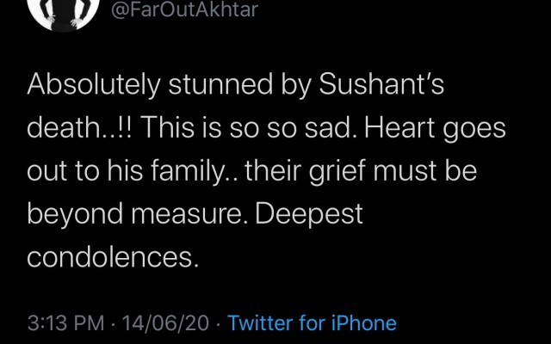The image size is (551, 344).
Task: Select the 14/06/20 date
Action: click(165, 323)
